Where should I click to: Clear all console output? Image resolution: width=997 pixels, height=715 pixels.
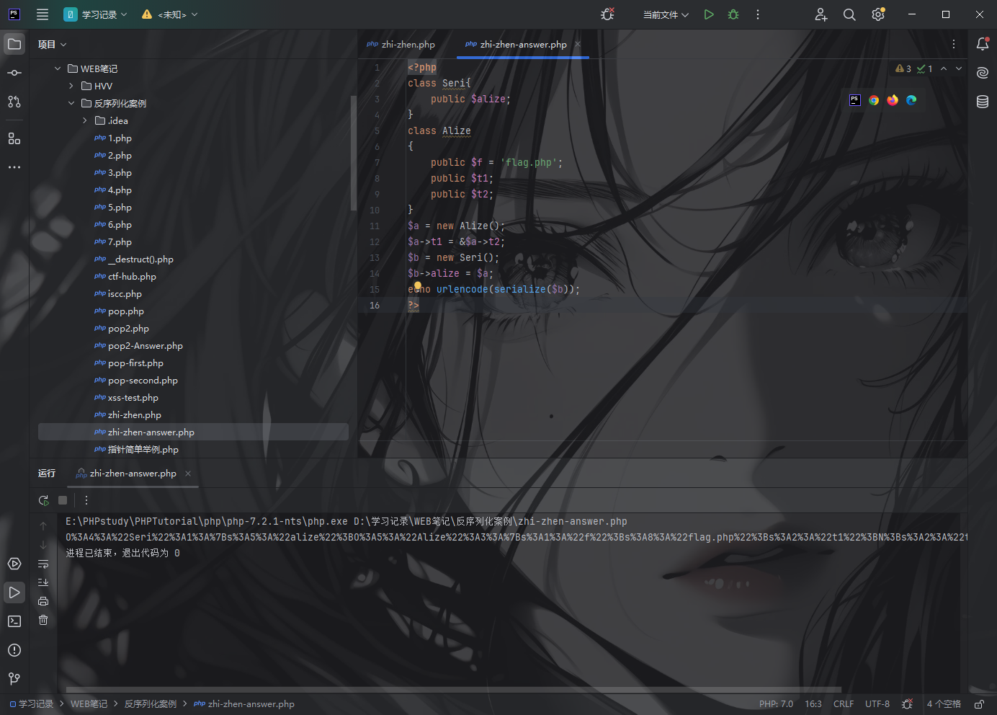(x=43, y=620)
